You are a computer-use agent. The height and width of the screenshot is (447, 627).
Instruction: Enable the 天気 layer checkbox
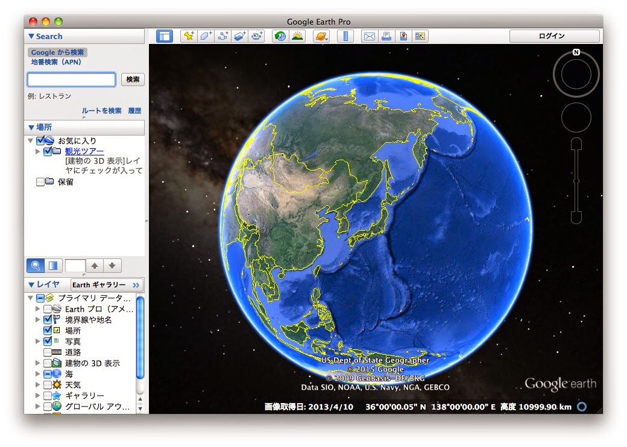[47, 385]
